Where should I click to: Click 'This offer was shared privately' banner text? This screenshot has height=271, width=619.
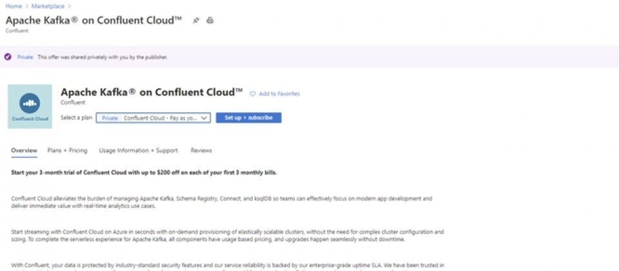pyautogui.click(x=103, y=57)
